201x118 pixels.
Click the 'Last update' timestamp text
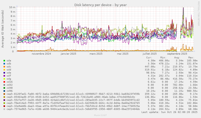(169, 112)
